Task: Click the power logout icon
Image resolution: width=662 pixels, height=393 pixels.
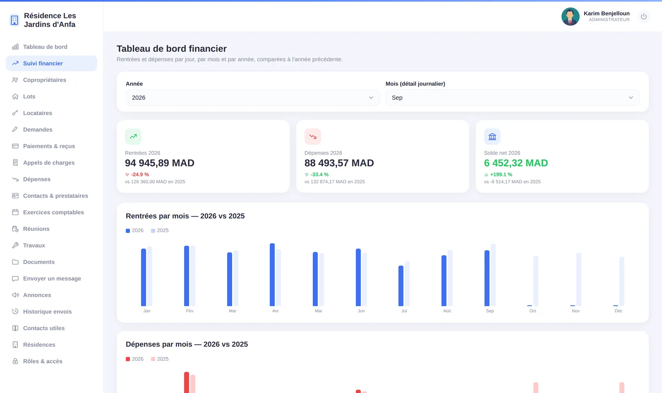Action: click(x=644, y=17)
